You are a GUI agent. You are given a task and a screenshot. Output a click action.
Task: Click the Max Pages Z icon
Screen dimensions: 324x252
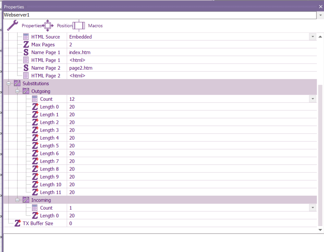pos(26,44)
